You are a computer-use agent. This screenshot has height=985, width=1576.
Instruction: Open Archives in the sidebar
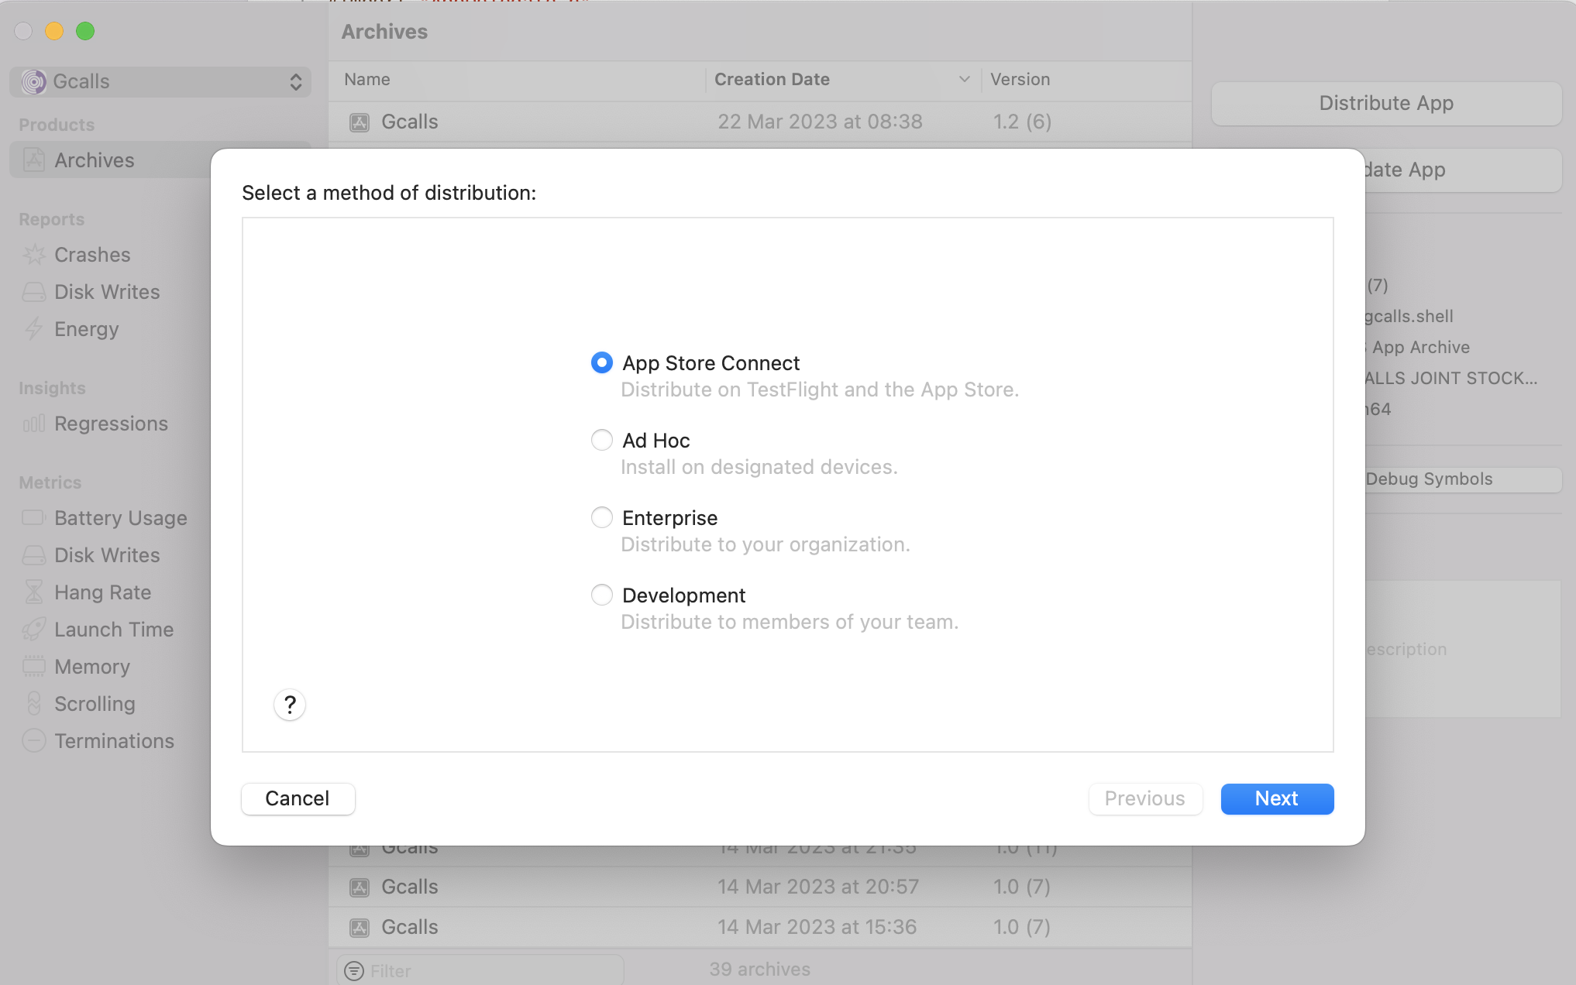pyautogui.click(x=94, y=160)
